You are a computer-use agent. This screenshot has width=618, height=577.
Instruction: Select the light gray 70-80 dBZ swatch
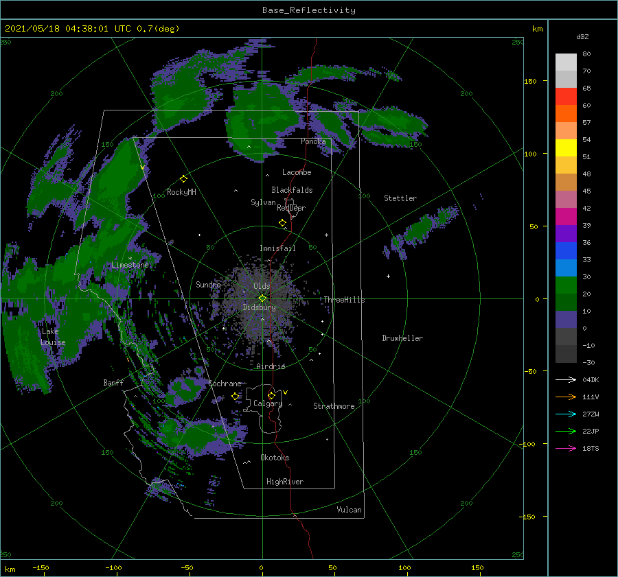click(566, 62)
